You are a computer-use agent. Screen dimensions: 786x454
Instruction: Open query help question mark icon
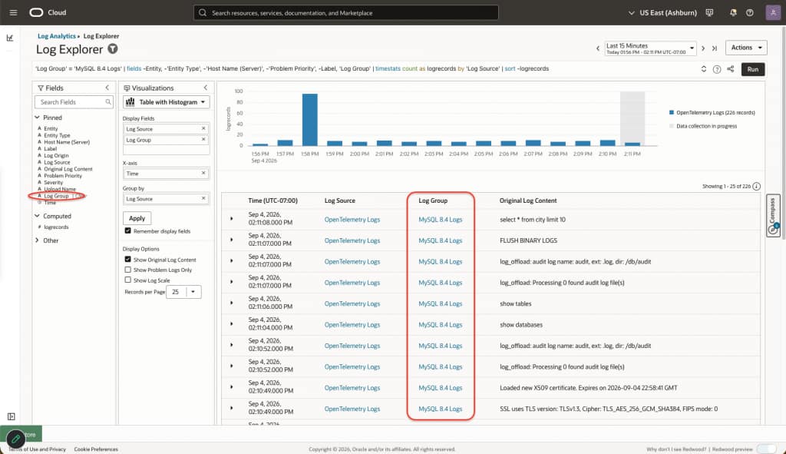[717, 69]
